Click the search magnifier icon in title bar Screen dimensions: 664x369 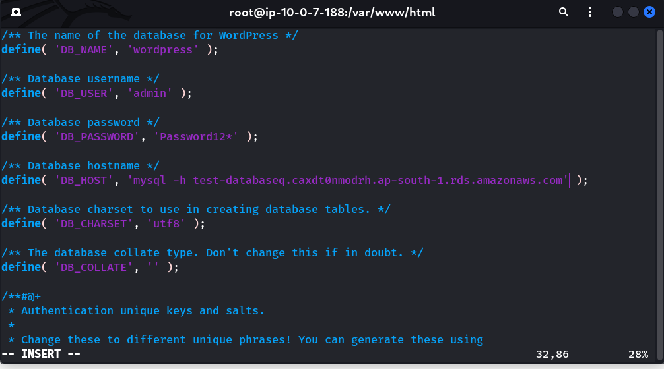(x=563, y=12)
